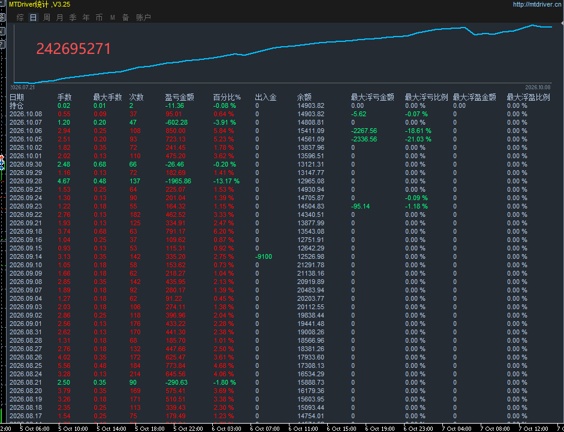Click the 余额 column header
This screenshot has width=564, height=432.
coord(304,97)
